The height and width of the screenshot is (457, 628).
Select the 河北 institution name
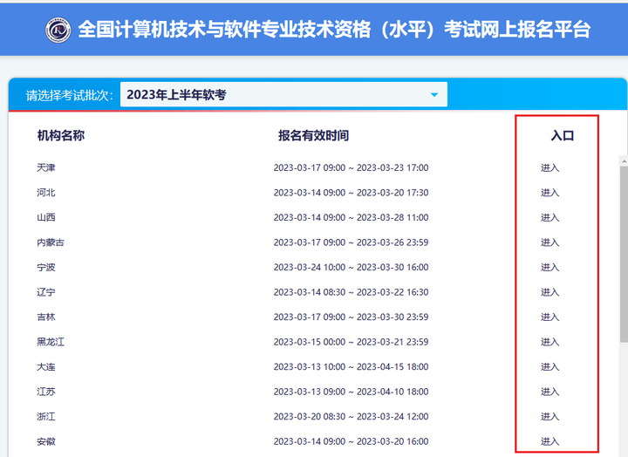[x=46, y=193]
